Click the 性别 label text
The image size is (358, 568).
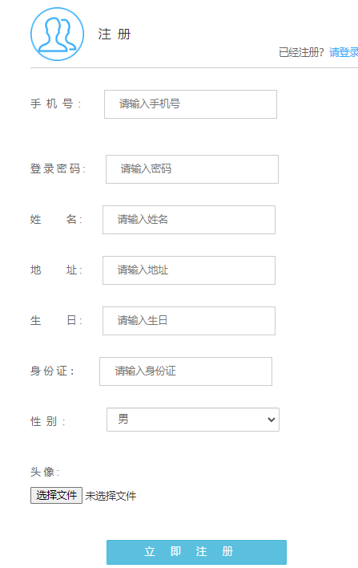click(48, 422)
